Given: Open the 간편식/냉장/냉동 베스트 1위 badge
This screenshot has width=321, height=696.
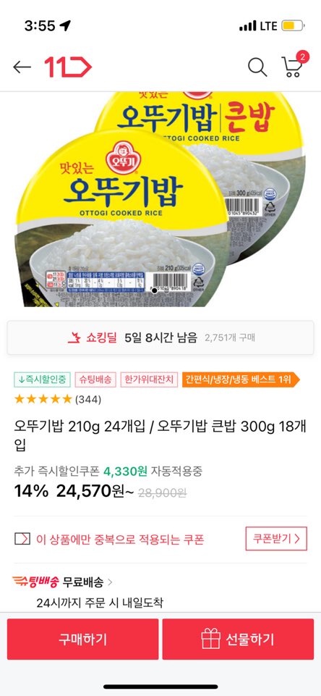Looking at the screenshot, I should [x=241, y=380].
